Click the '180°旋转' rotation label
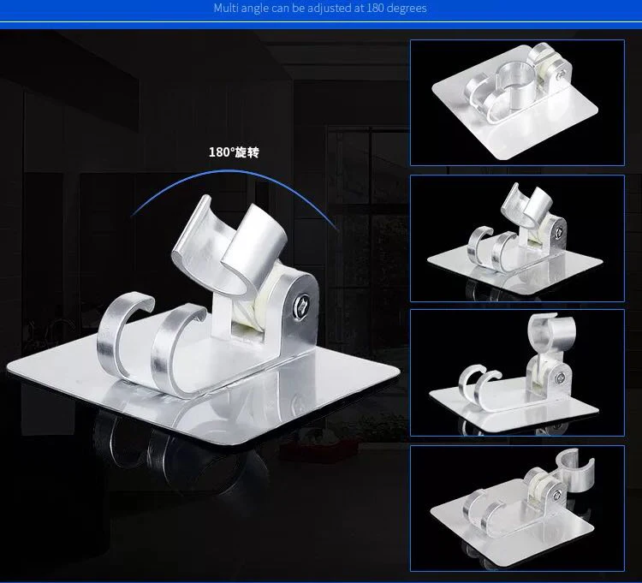This screenshot has height=583, width=642. (234, 152)
